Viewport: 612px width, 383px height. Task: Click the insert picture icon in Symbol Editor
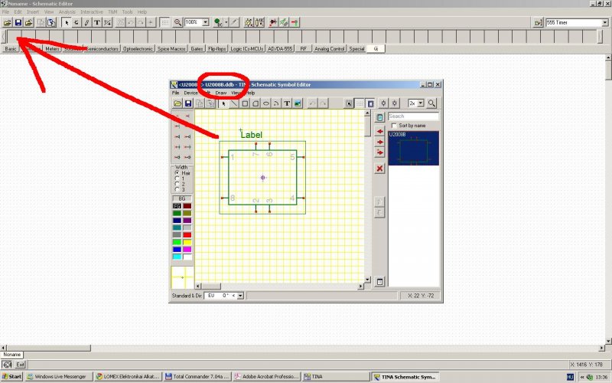pos(298,103)
